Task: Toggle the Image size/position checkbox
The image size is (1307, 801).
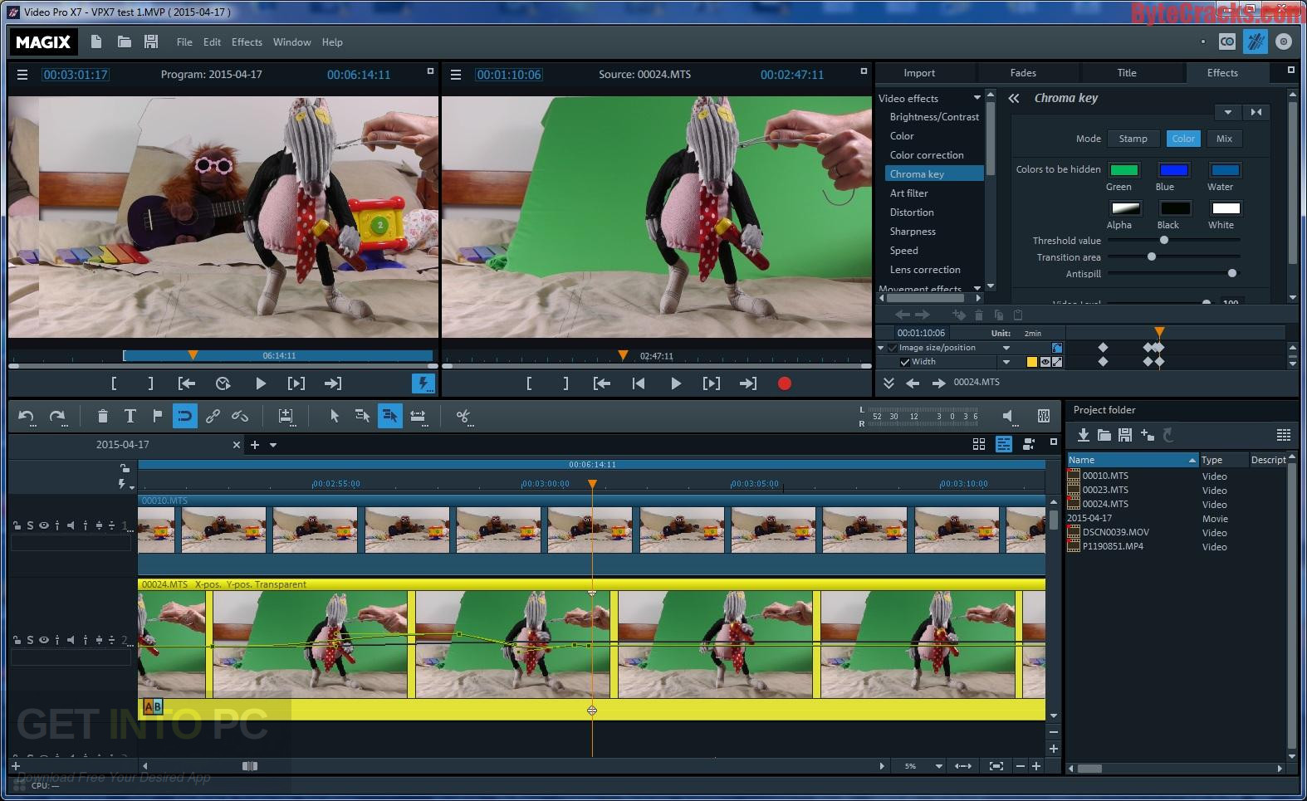Action: [x=892, y=348]
